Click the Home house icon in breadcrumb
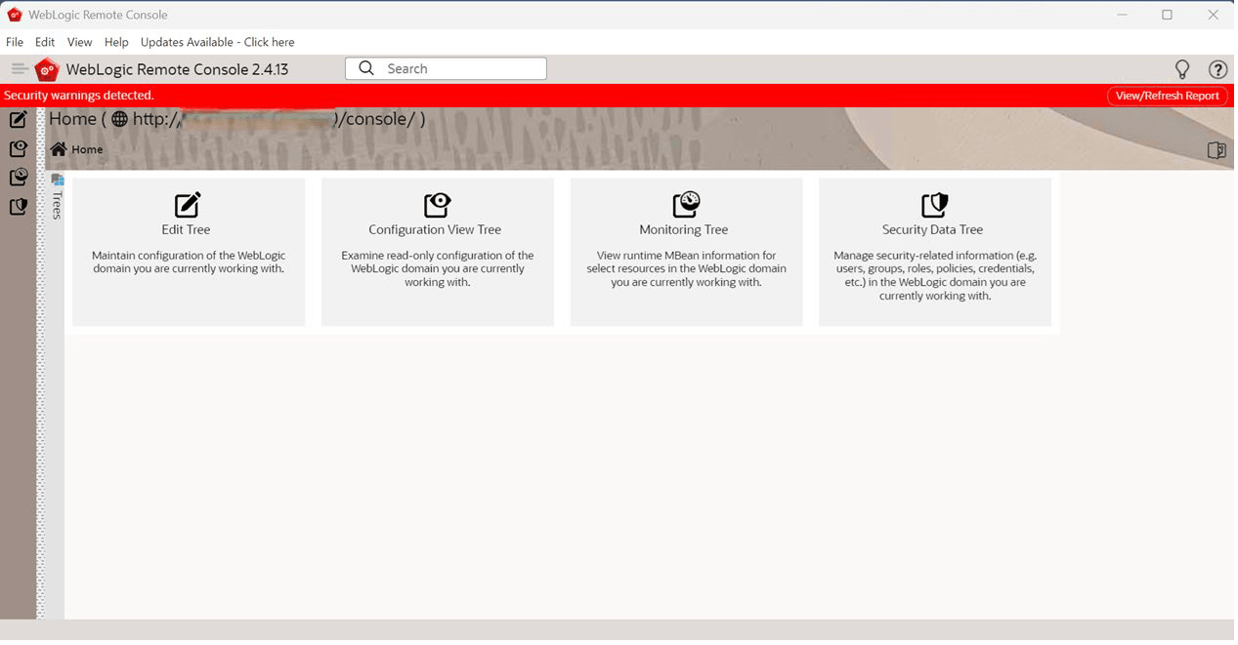The image size is (1238, 645). 59,149
